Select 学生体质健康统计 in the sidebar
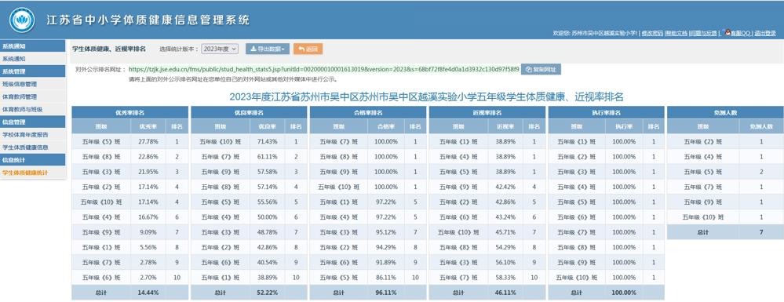This screenshot has width=784, height=302. 32,173
